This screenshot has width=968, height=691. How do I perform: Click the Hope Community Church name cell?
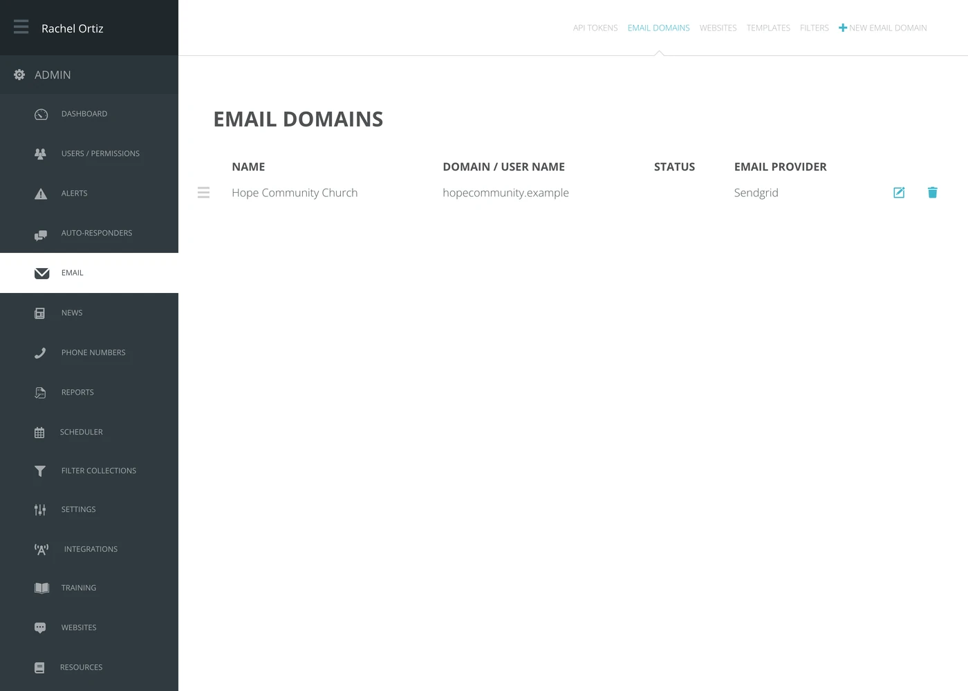click(x=295, y=193)
